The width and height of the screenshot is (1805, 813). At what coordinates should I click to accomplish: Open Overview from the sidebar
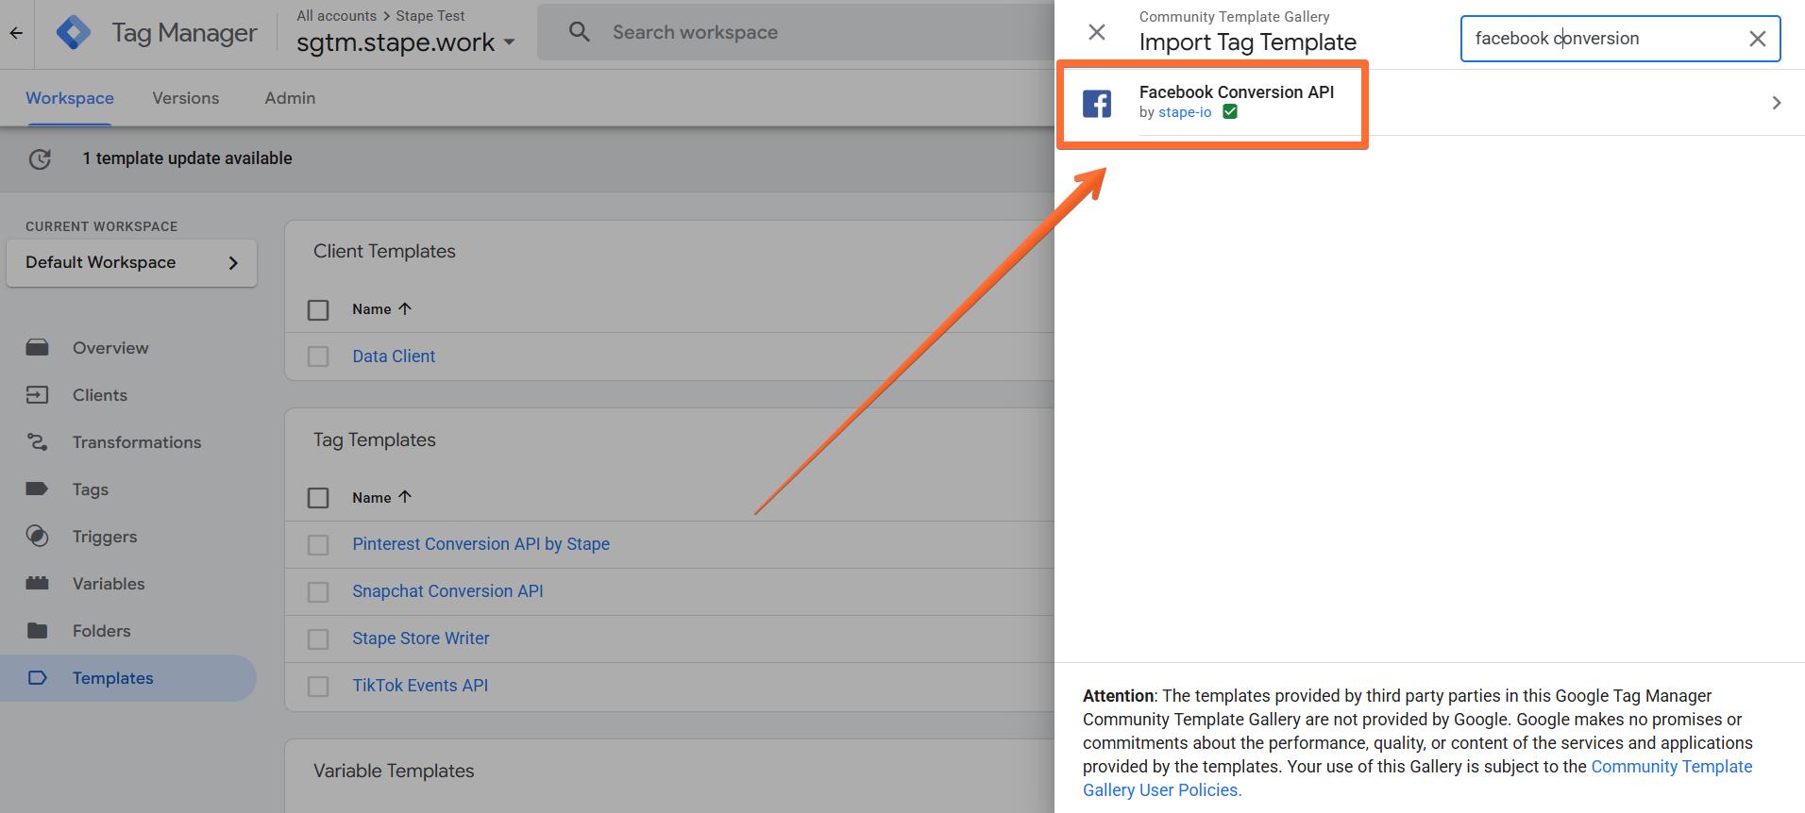tap(110, 348)
